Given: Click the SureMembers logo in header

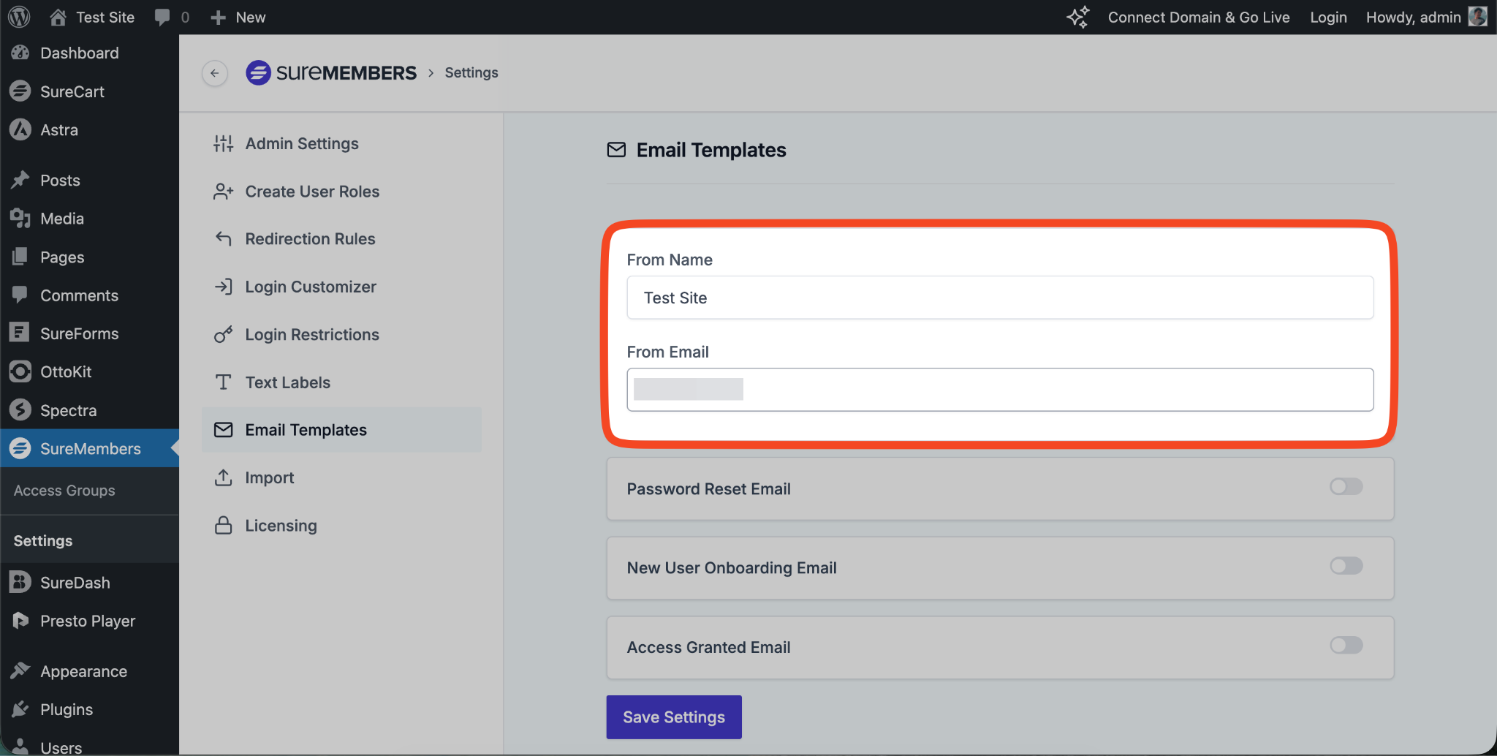Looking at the screenshot, I should (331, 73).
